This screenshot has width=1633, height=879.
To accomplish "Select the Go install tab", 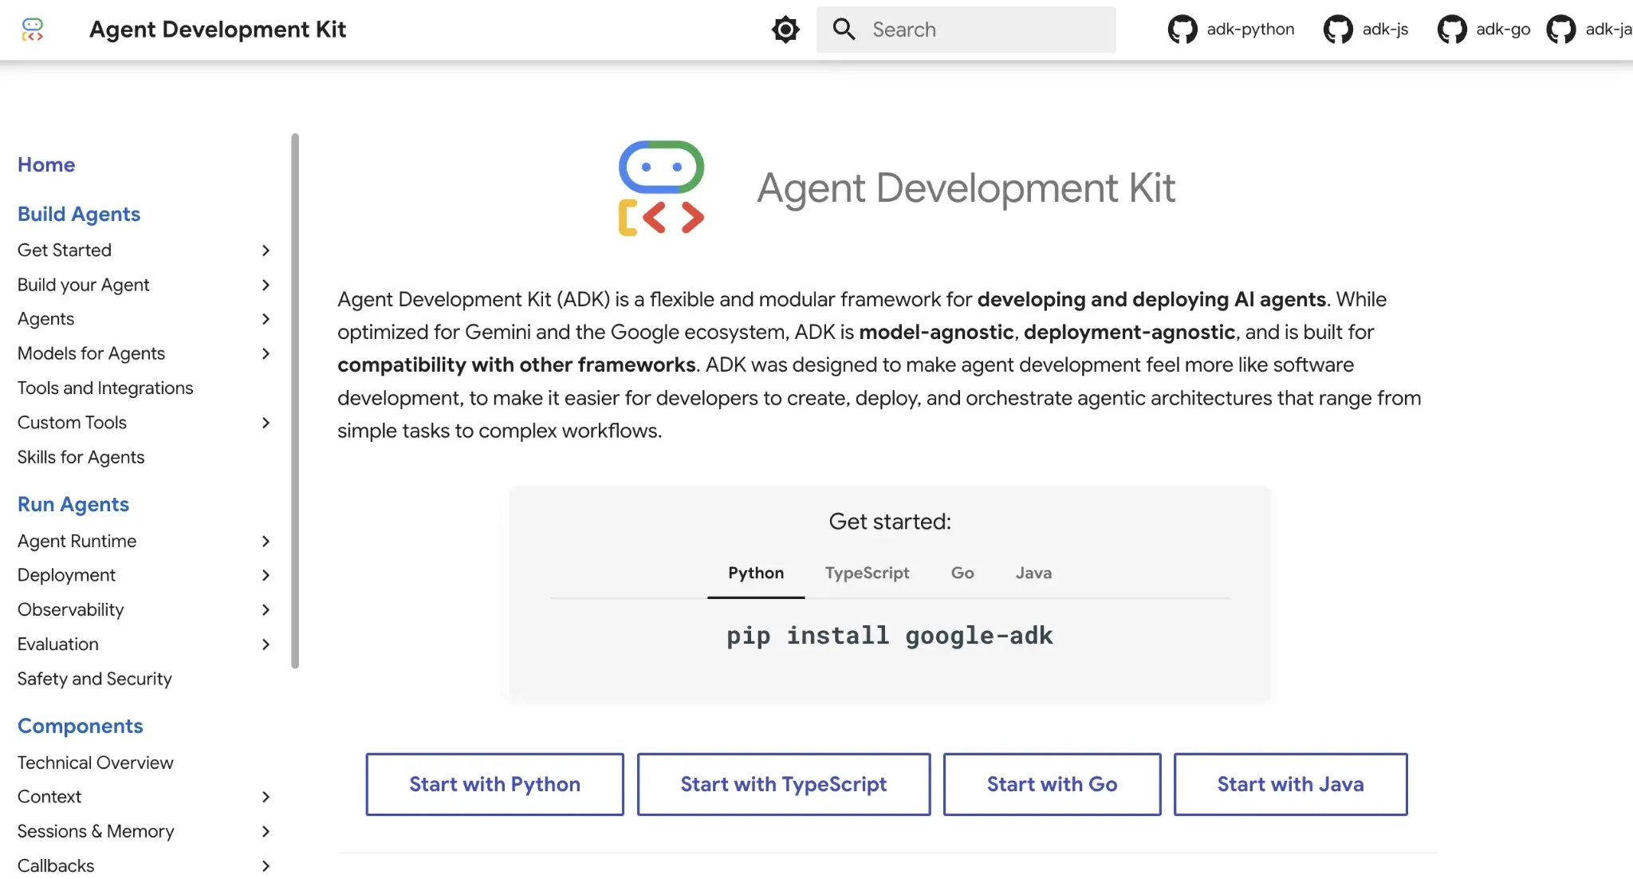I will click(x=962, y=573).
